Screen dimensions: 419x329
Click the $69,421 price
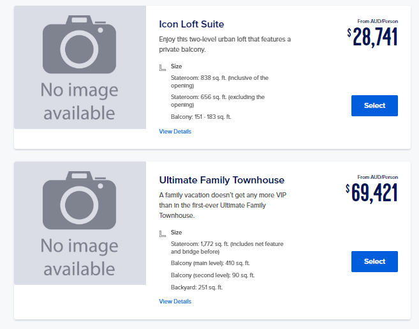pos(371,193)
